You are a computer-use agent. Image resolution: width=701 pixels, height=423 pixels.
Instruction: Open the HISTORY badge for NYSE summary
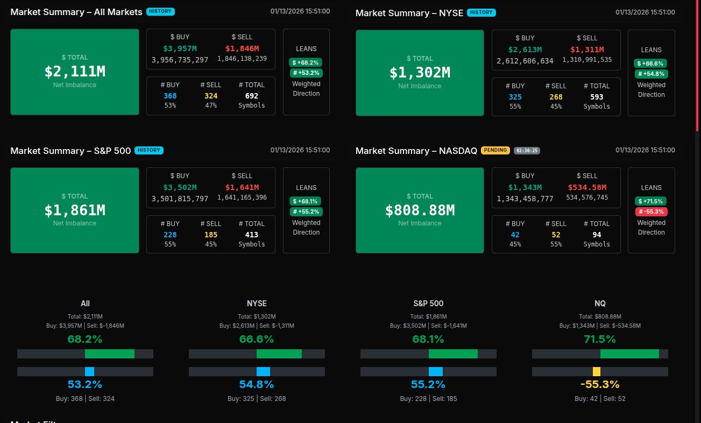click(x=482, y=12)
